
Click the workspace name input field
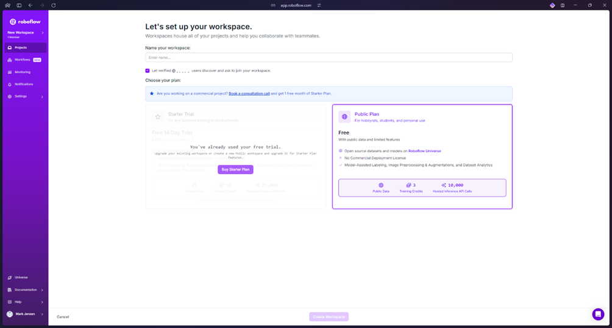329,57
